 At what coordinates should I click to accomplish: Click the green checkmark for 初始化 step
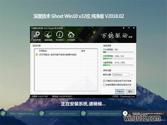click(x=3, y=113)
